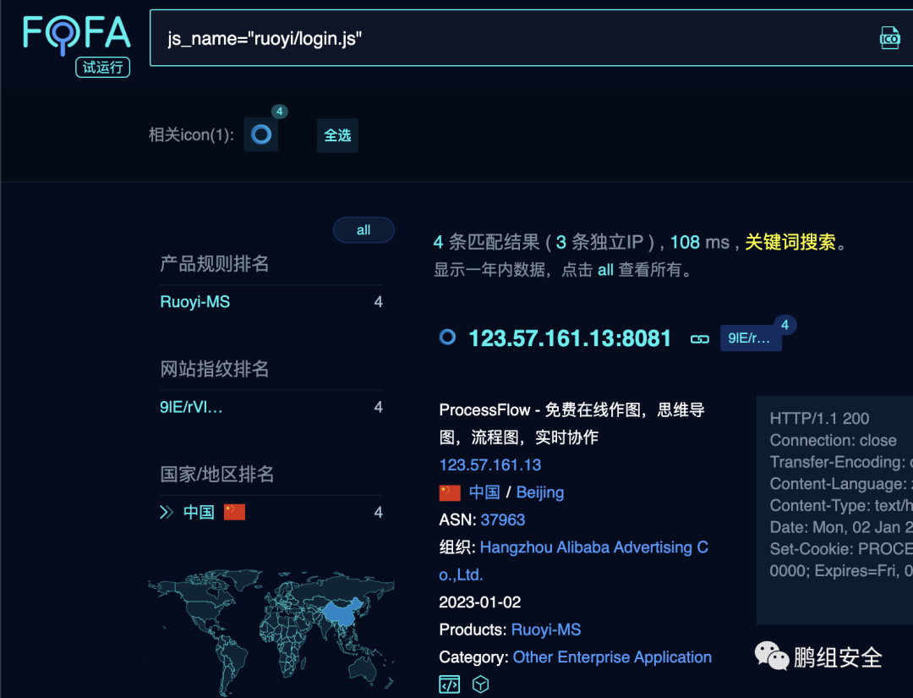Image resolution: width=913 pixels, height=698 pixels.
Task: Click the ProcessFlow page title text
Action: (x=571, y=424)
